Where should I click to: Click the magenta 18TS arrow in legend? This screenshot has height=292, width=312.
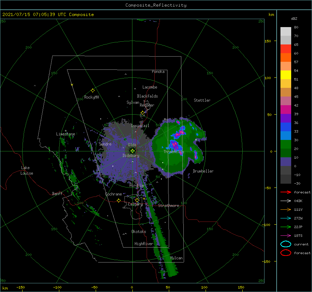tap(286, 236)
